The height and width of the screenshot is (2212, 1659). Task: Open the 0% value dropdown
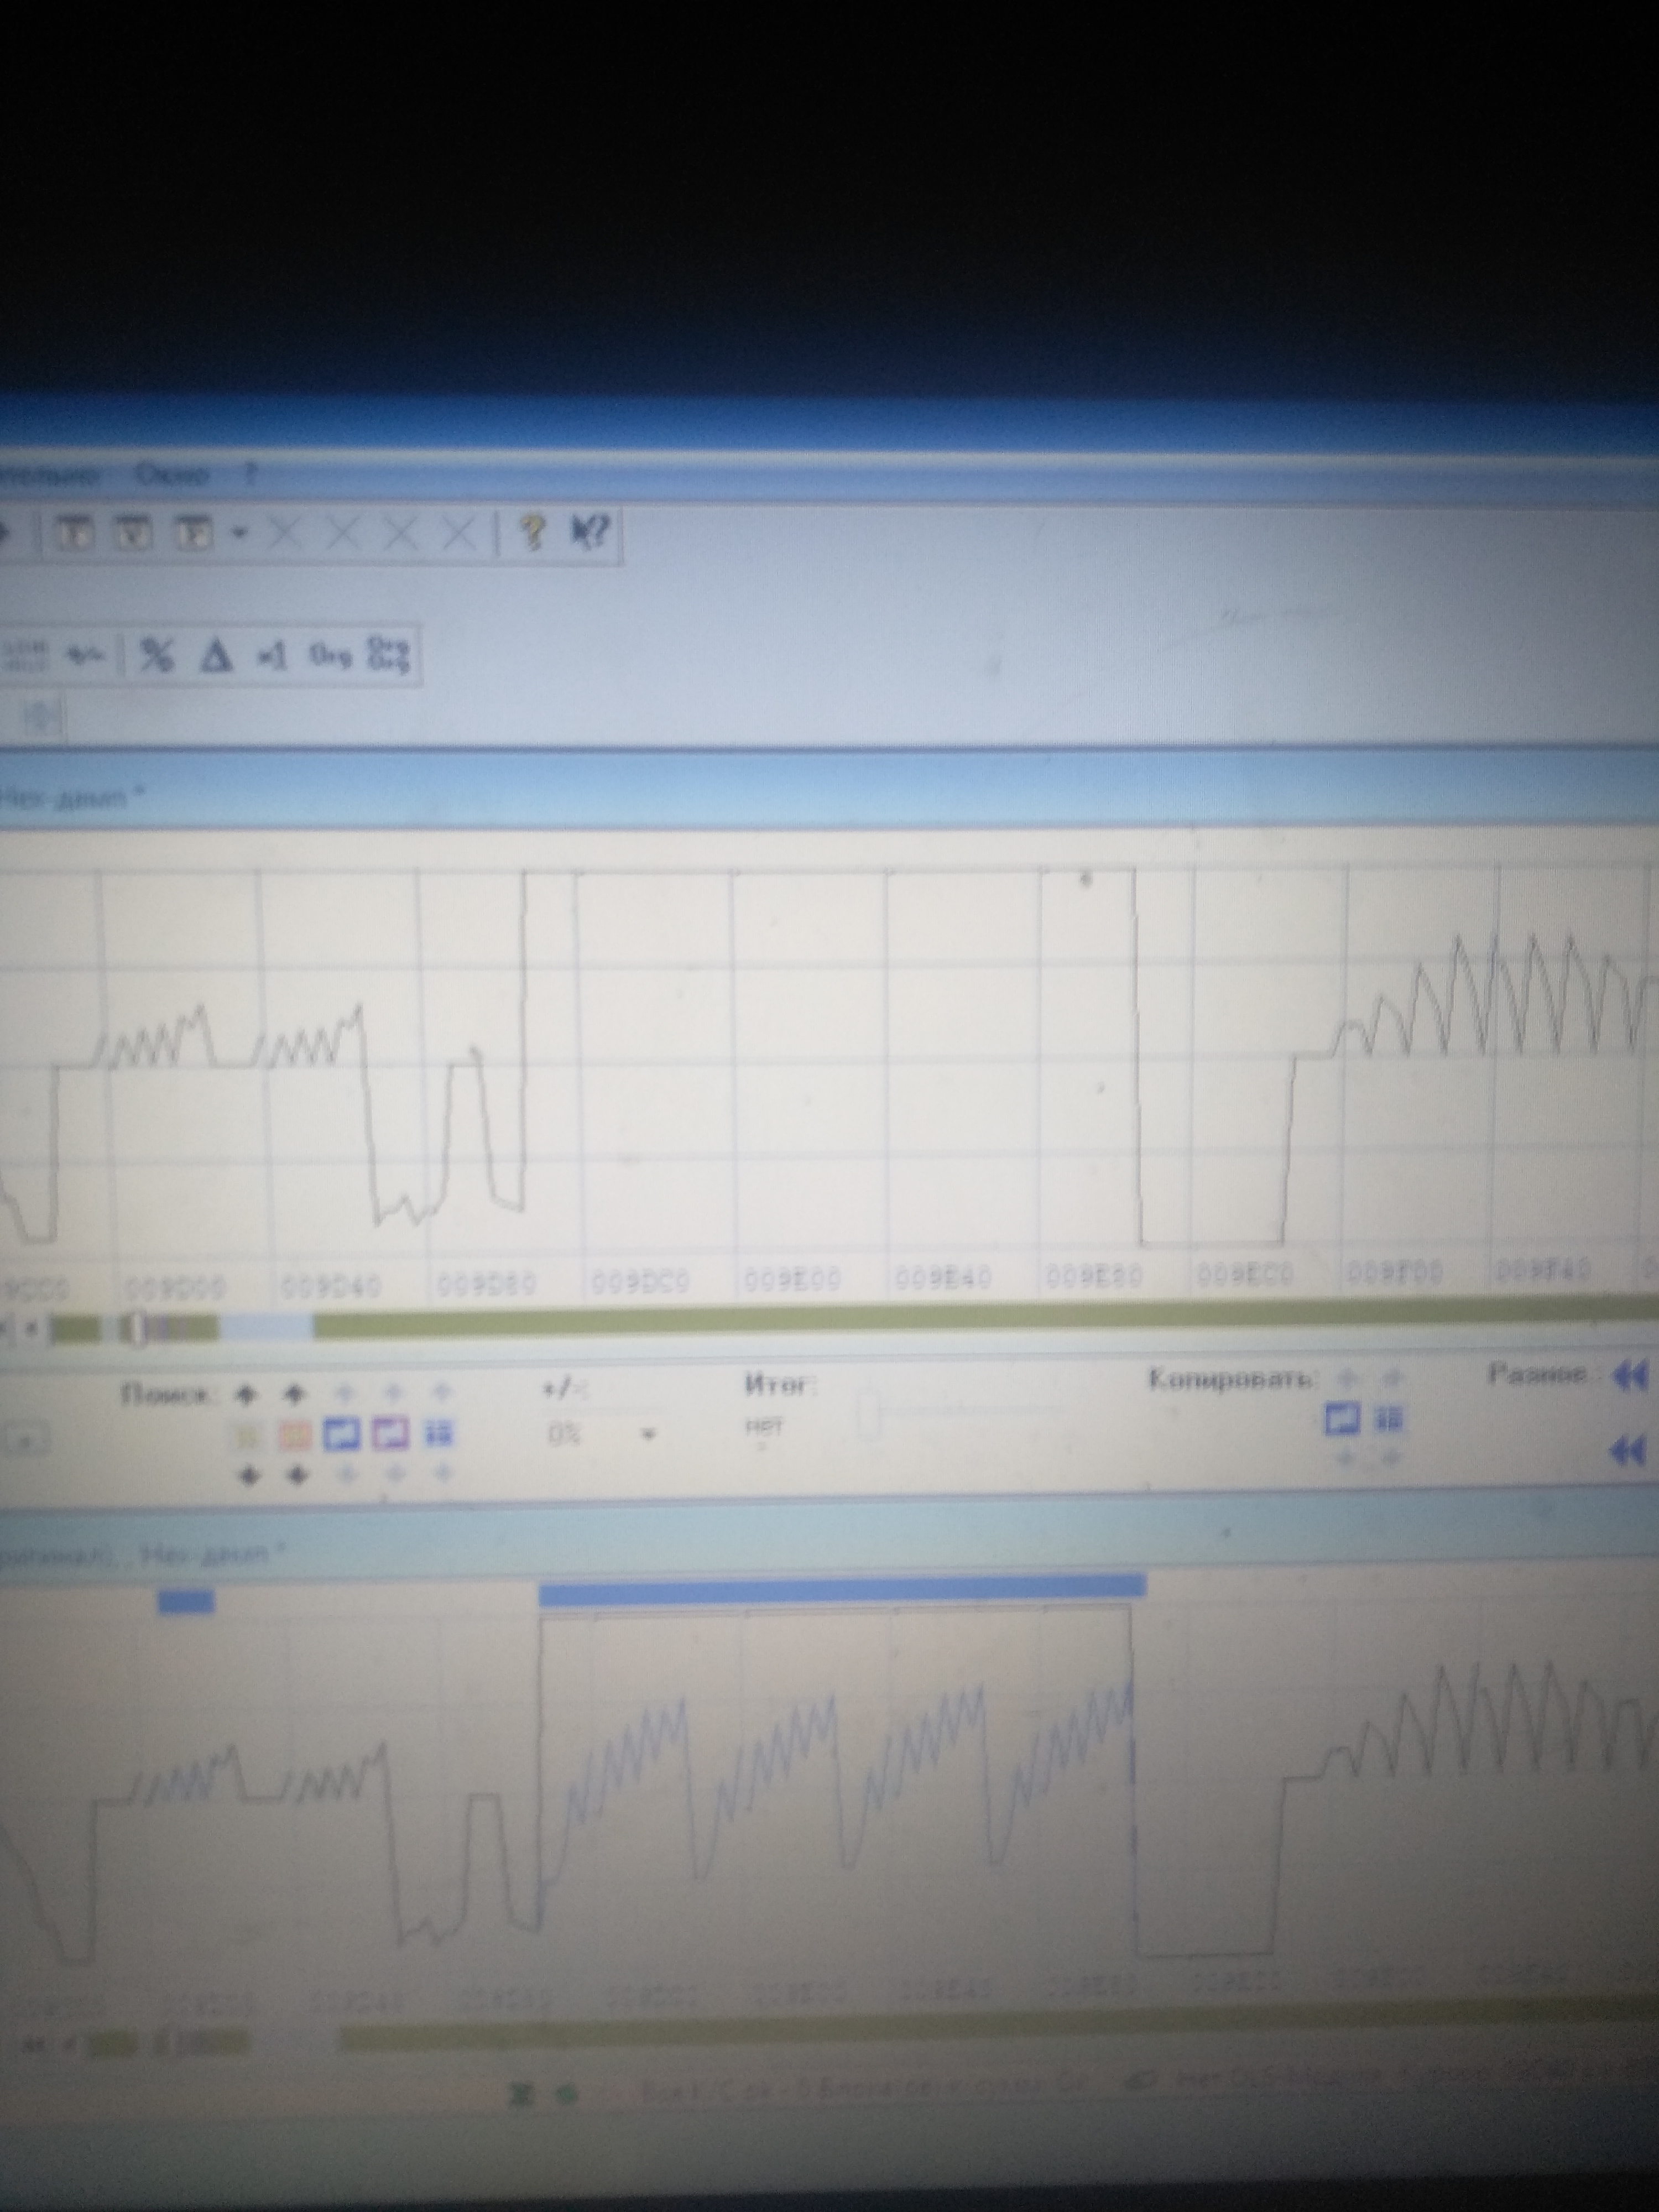[x=648, y=1435]
